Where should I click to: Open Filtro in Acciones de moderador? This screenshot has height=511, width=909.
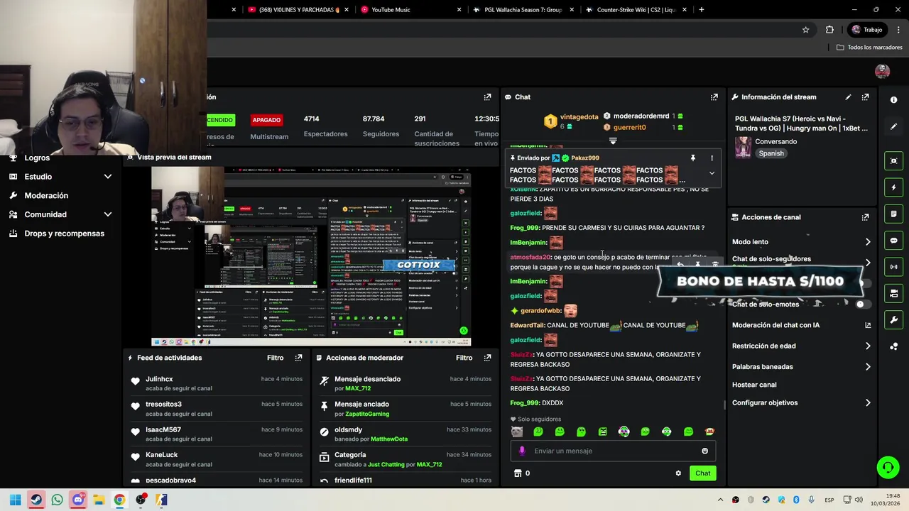(x=464, y=358)
